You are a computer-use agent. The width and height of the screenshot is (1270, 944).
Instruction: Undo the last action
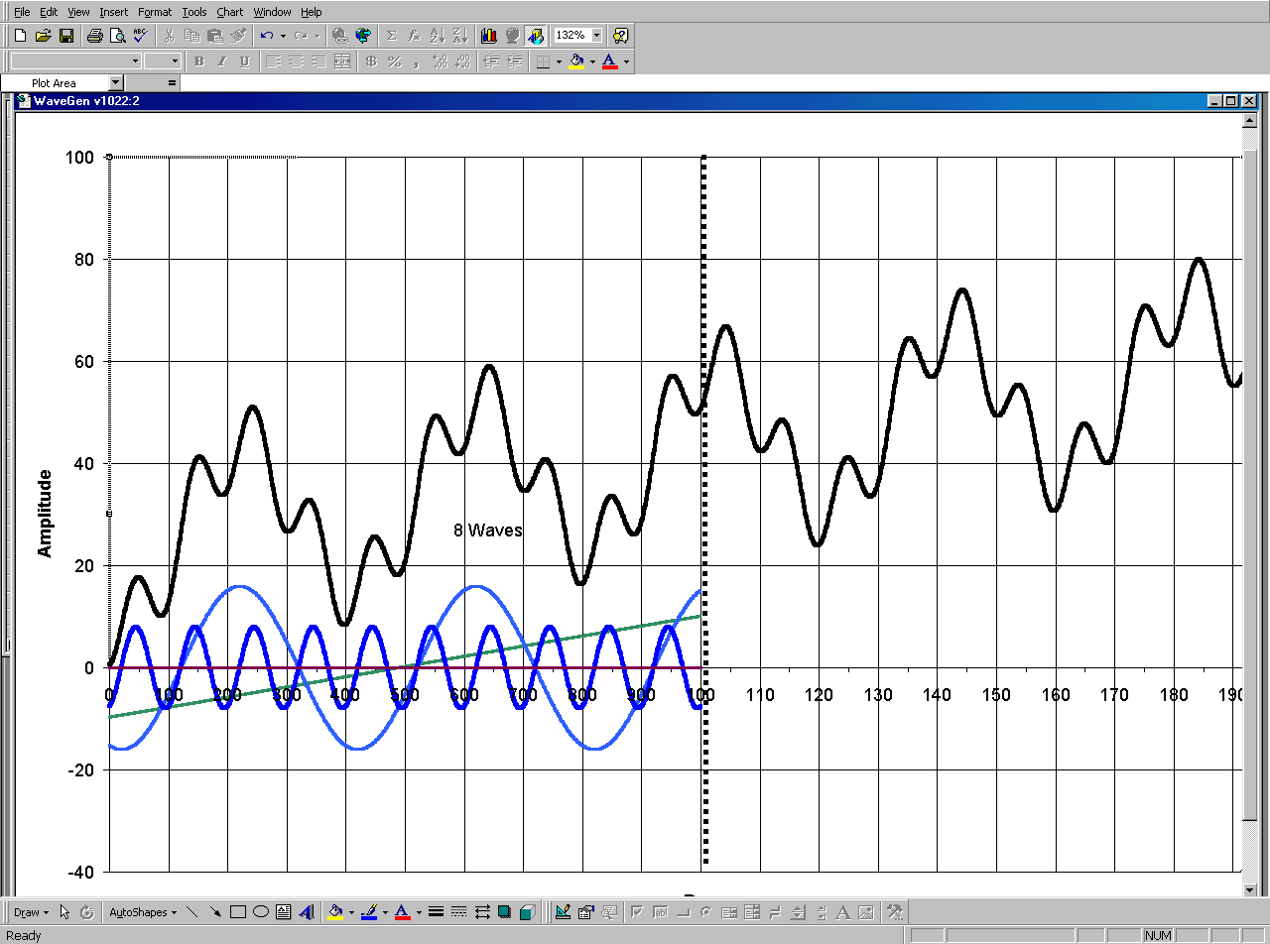[266, 36]
